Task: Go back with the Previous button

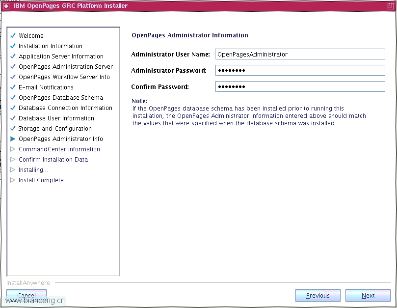Action: click(x=318, y=296)
